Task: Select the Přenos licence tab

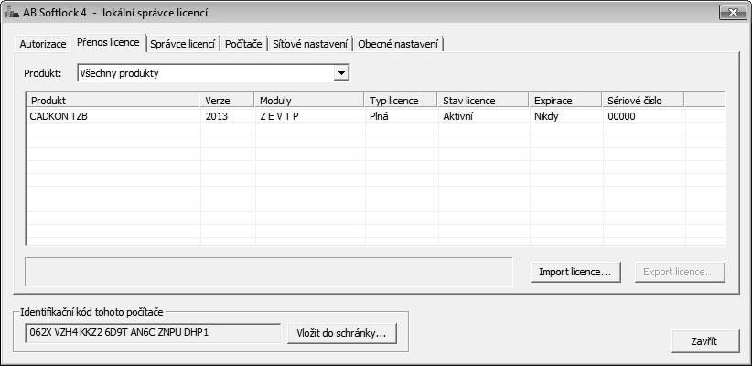Action: [x=108, y=42]
